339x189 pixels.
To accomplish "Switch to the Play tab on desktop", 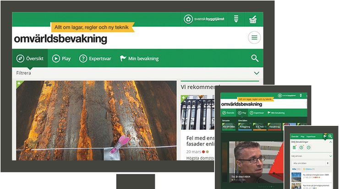I will pyautogui.click(x=61, y=59).
